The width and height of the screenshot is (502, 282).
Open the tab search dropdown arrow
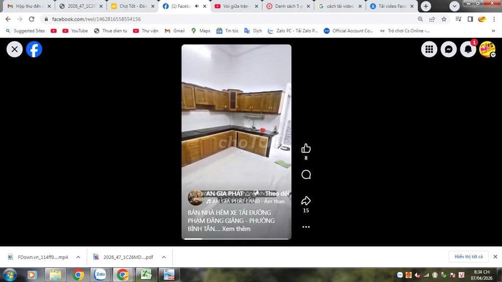pyautogui.click(x=454, y=6)
